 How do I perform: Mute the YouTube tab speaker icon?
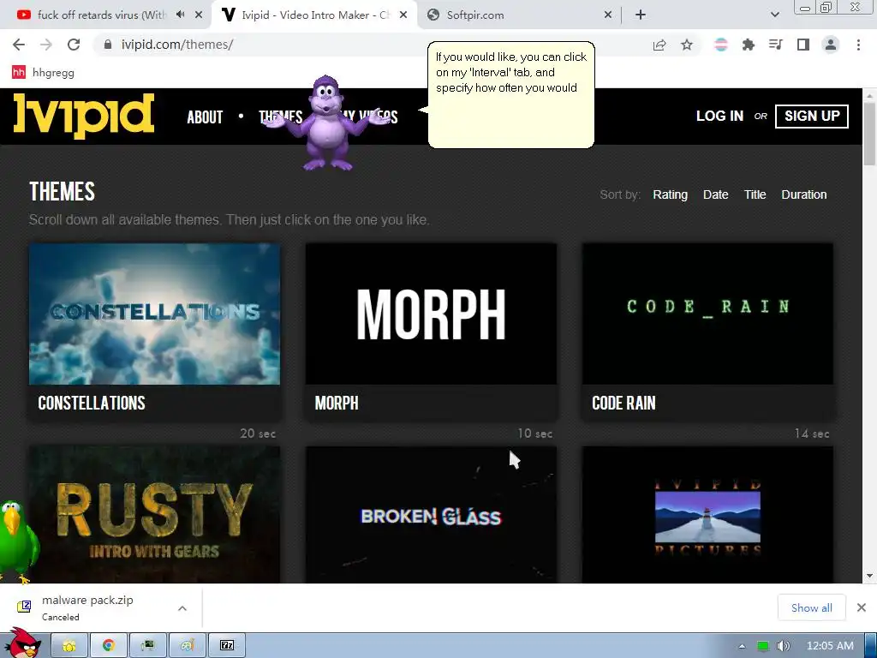coord(180,15)
